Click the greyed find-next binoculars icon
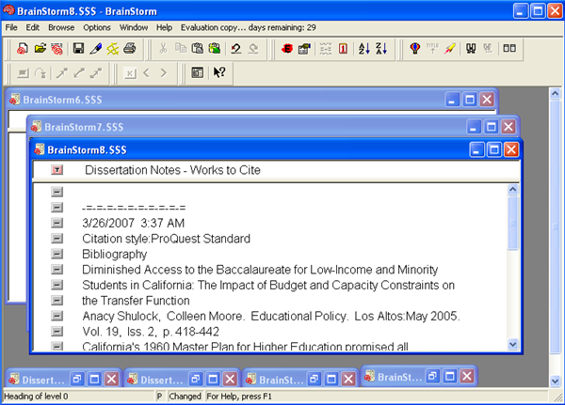 488,48
